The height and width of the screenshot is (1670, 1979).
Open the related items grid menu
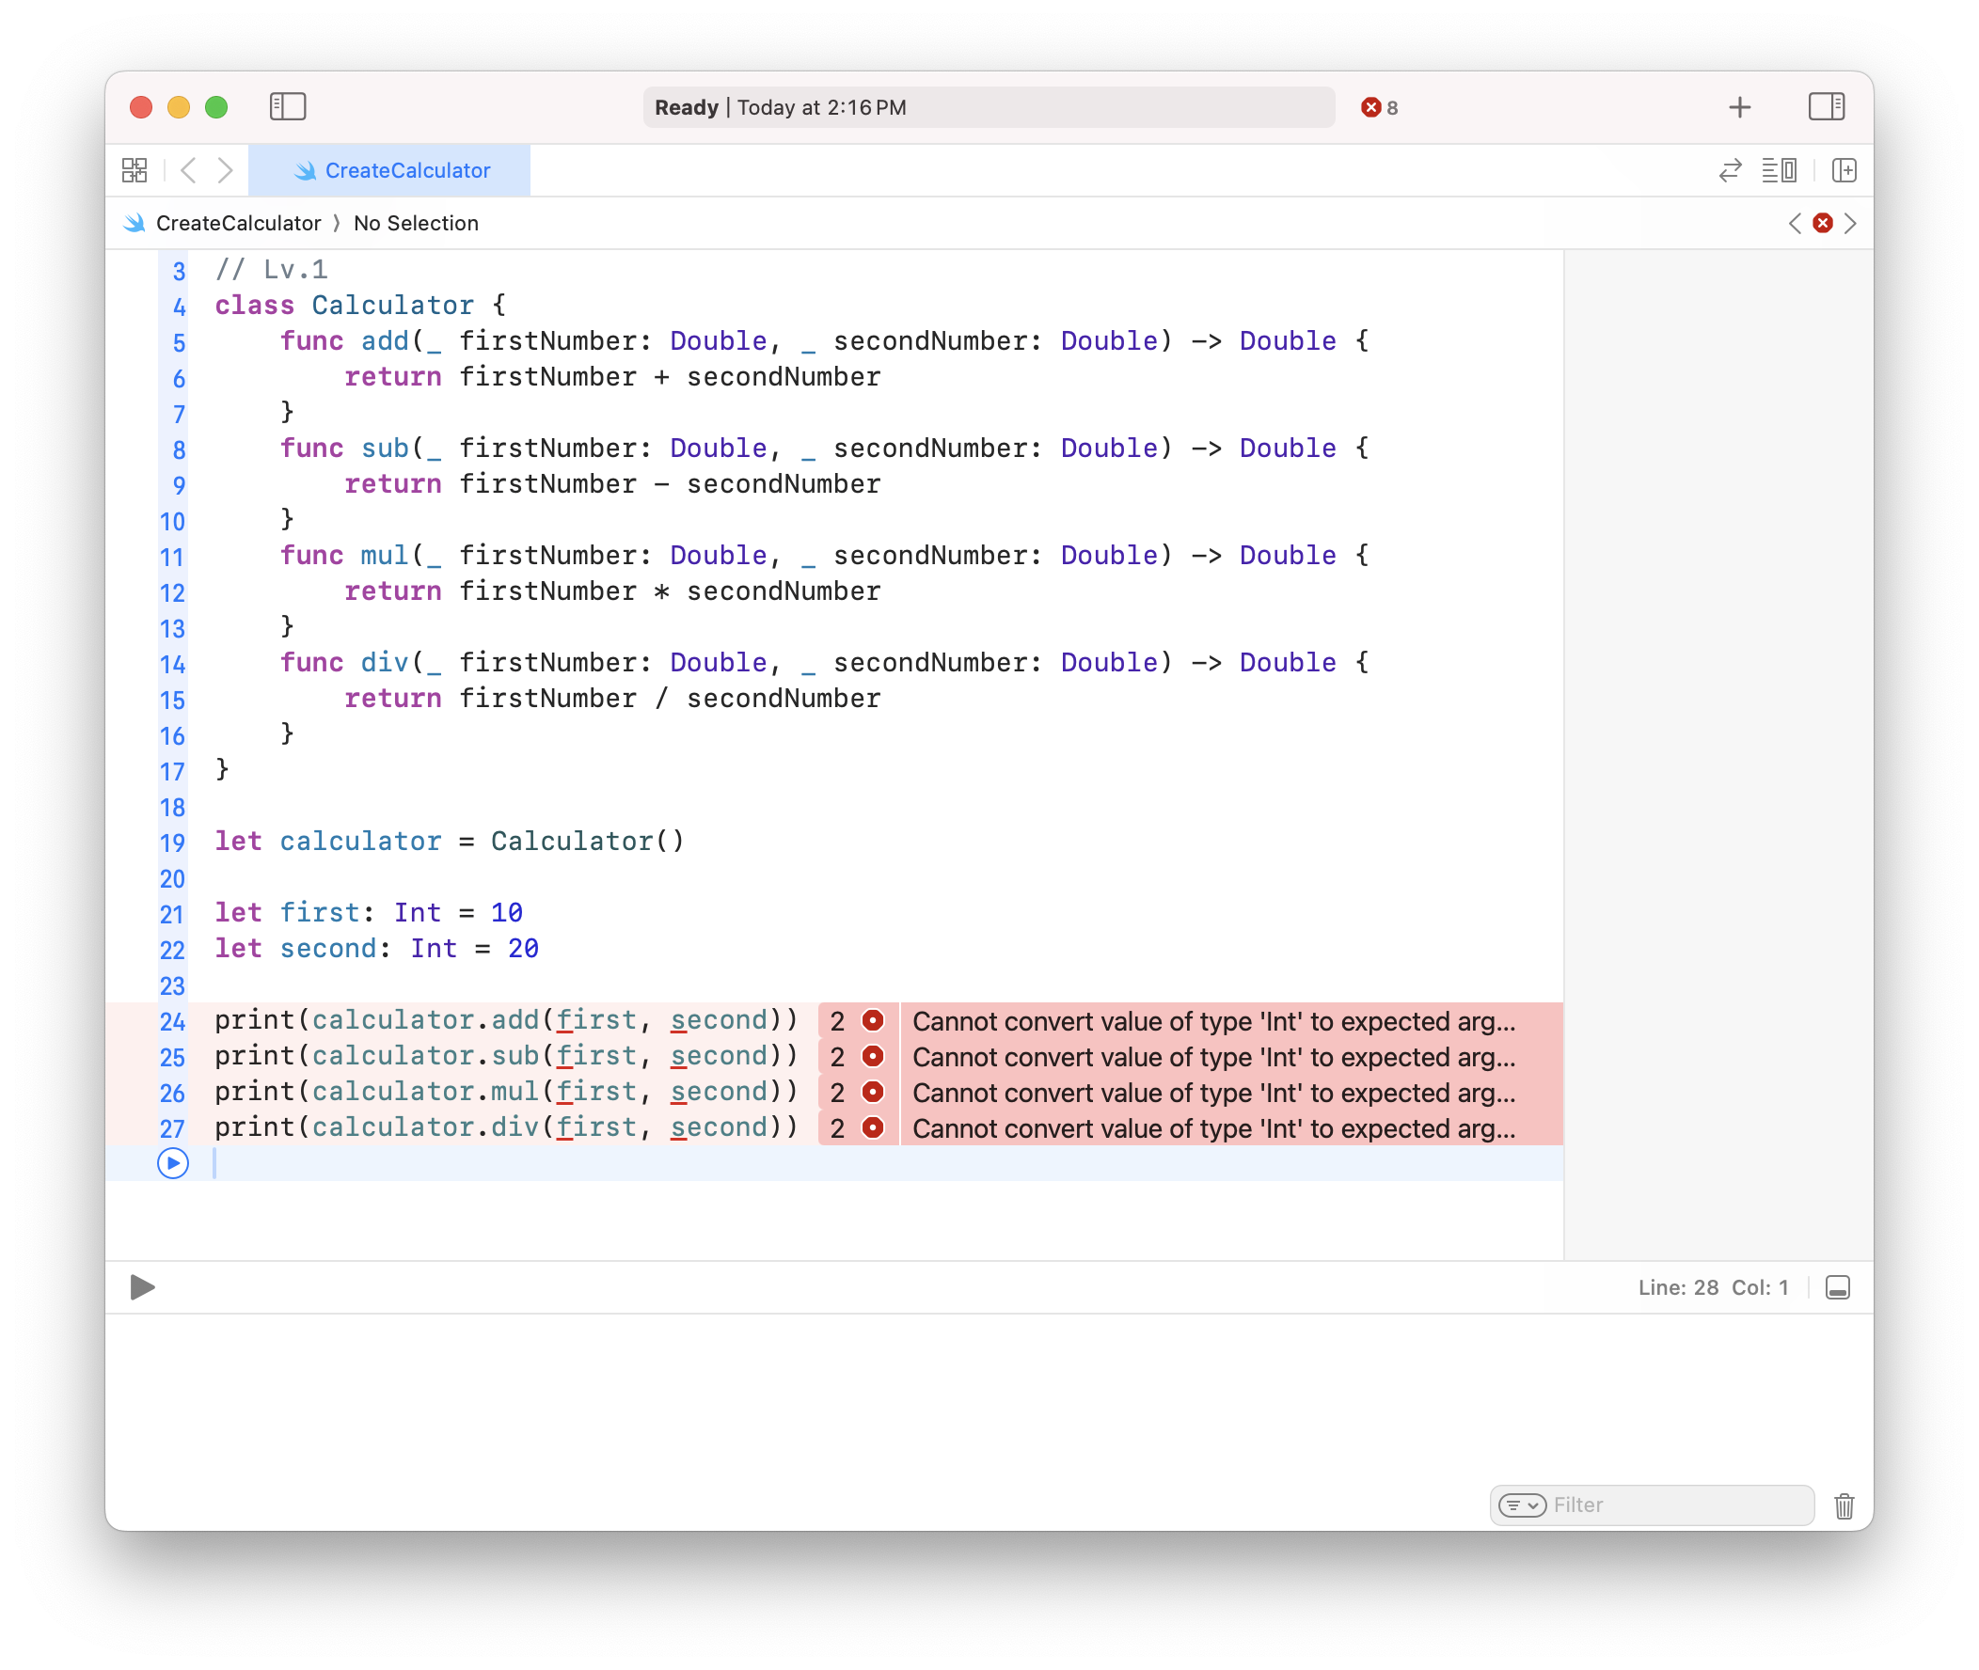[135, 170]
